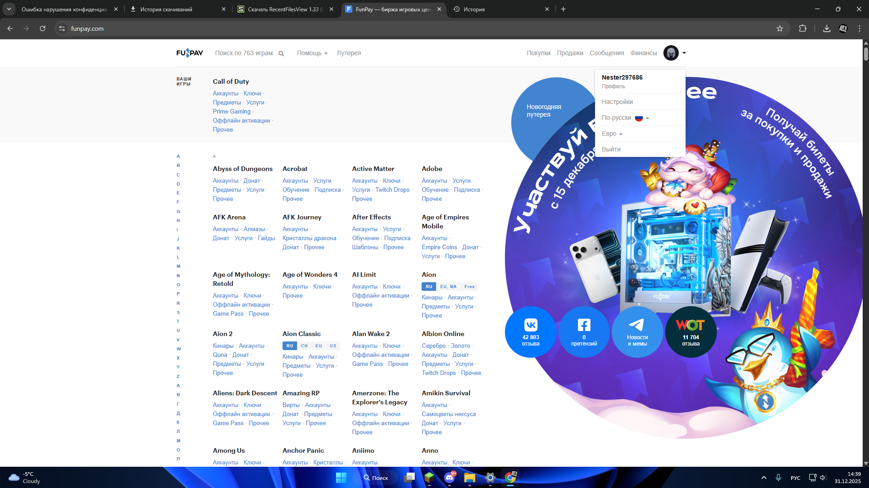The width and height of the screenshot is (869, 488).
Task: Click the page vertical scrollbar
Action: 866,226
